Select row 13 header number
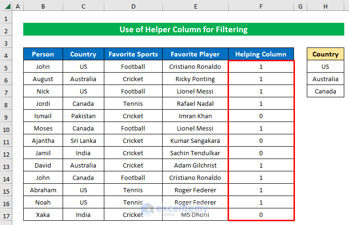 pos(6,165)
